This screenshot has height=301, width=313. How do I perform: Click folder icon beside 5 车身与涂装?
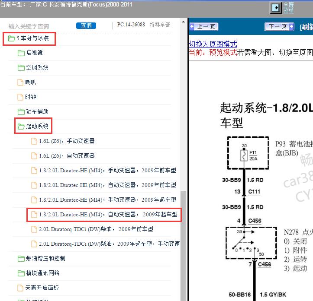(x=12, y=38)
